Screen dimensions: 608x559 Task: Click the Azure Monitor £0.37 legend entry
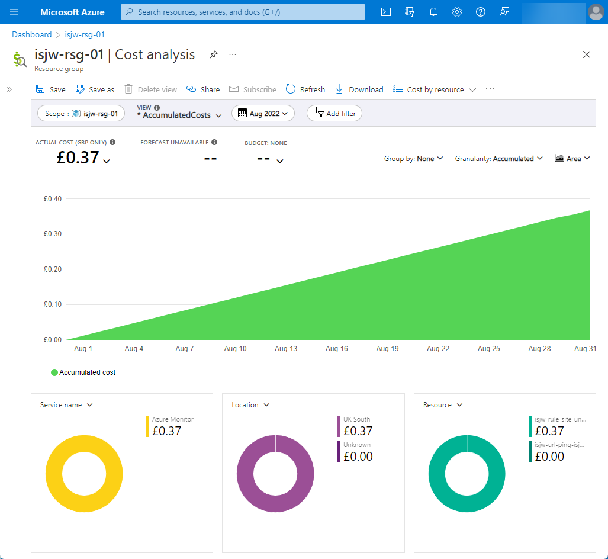pyautogui.click(x=170, y=426)
